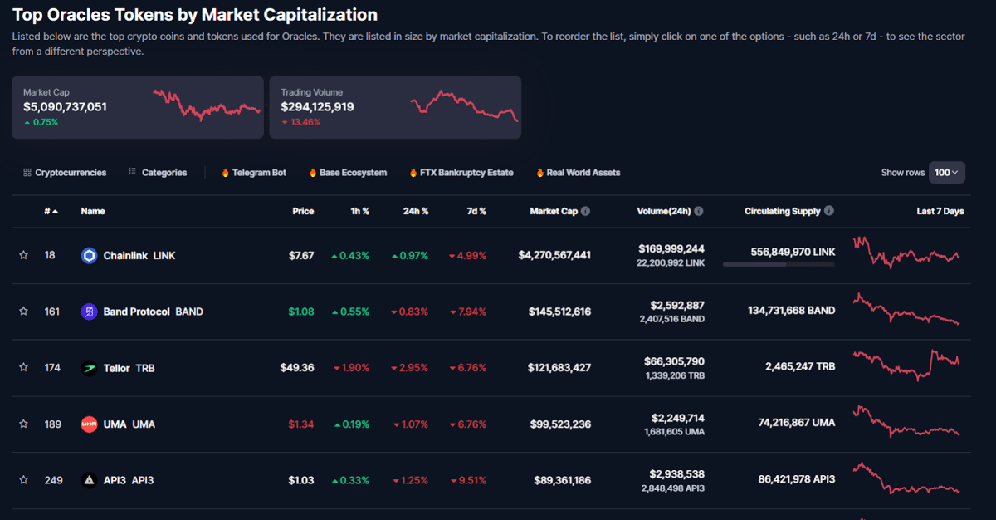Image resolution: width=996 pixels, height=520 pixels.
Task: Click UMA market cap $99,523,236
Action: (x=560, y=424)
